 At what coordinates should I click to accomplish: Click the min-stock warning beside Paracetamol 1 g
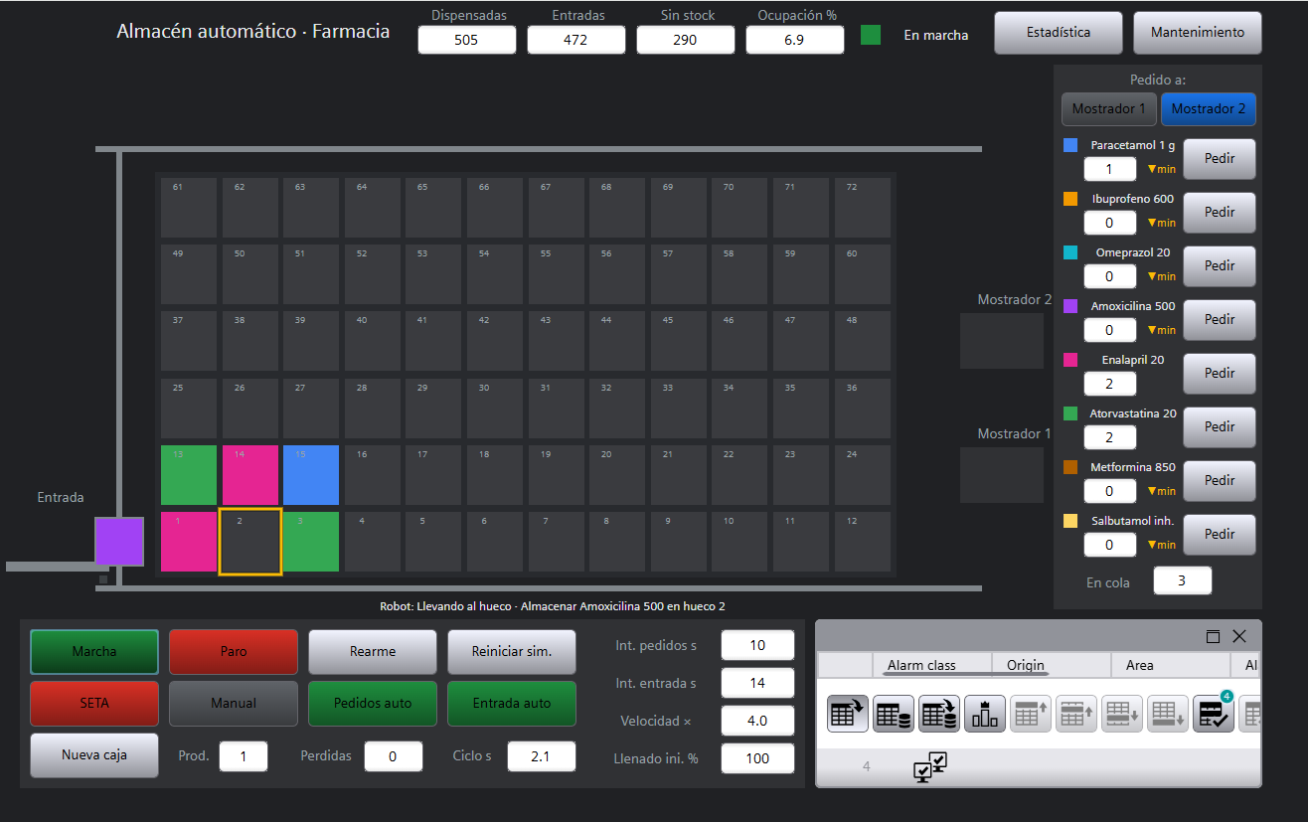coord(1161,169)
